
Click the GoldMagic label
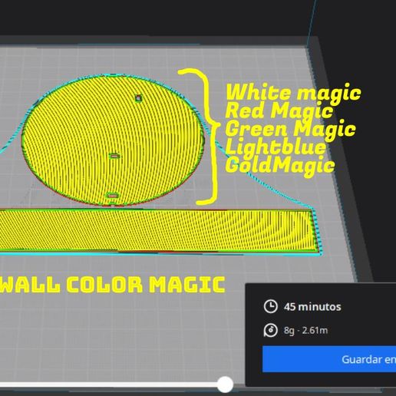coord(280,166)
